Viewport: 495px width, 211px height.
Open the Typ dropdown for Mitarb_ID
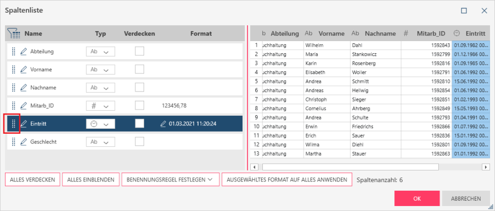tap(101, 106)
